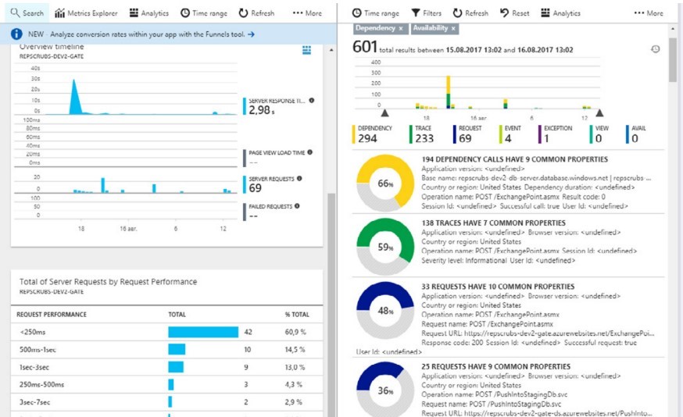This screenshot has height=417, width=683.
Task: Click the Reset button in the right toolbar
Action: 516,13
